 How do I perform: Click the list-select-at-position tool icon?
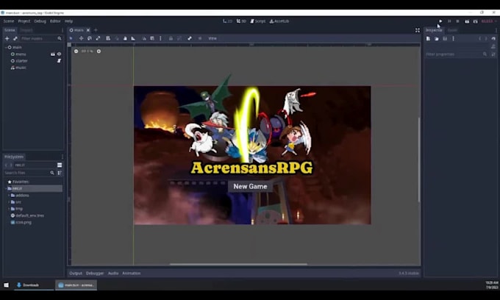108,38
